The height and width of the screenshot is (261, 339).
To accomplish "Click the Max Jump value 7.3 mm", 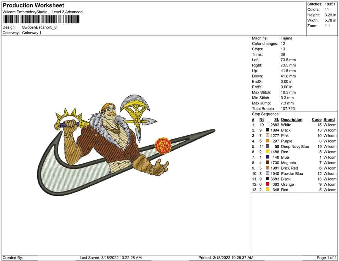I will 287,103.
